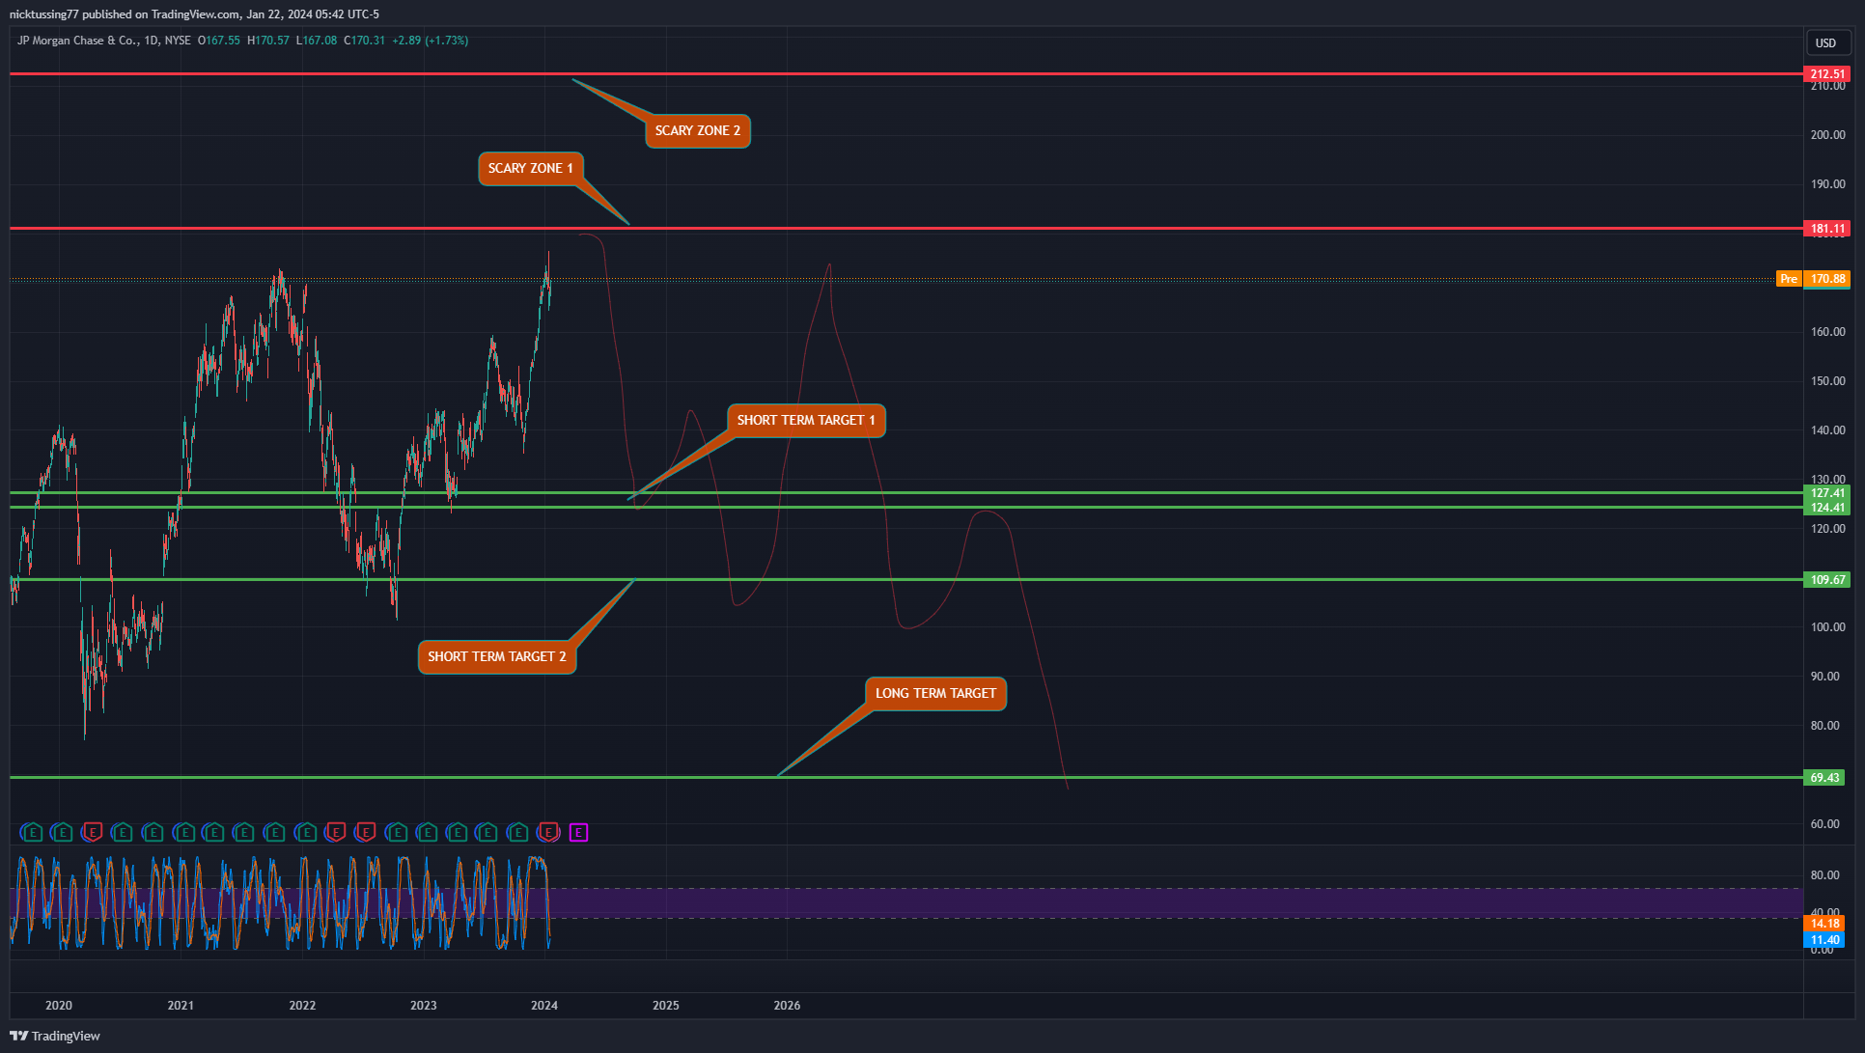
Task: Click the blue 11.40 oscillator value
Action: click(x=1823, y=940)
